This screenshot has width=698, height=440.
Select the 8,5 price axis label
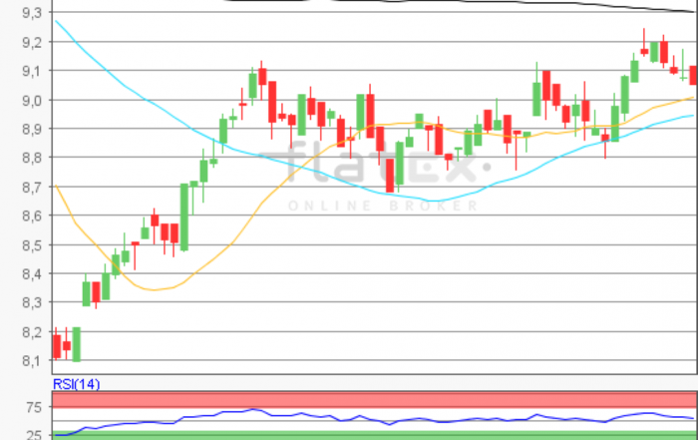[31, 245]
